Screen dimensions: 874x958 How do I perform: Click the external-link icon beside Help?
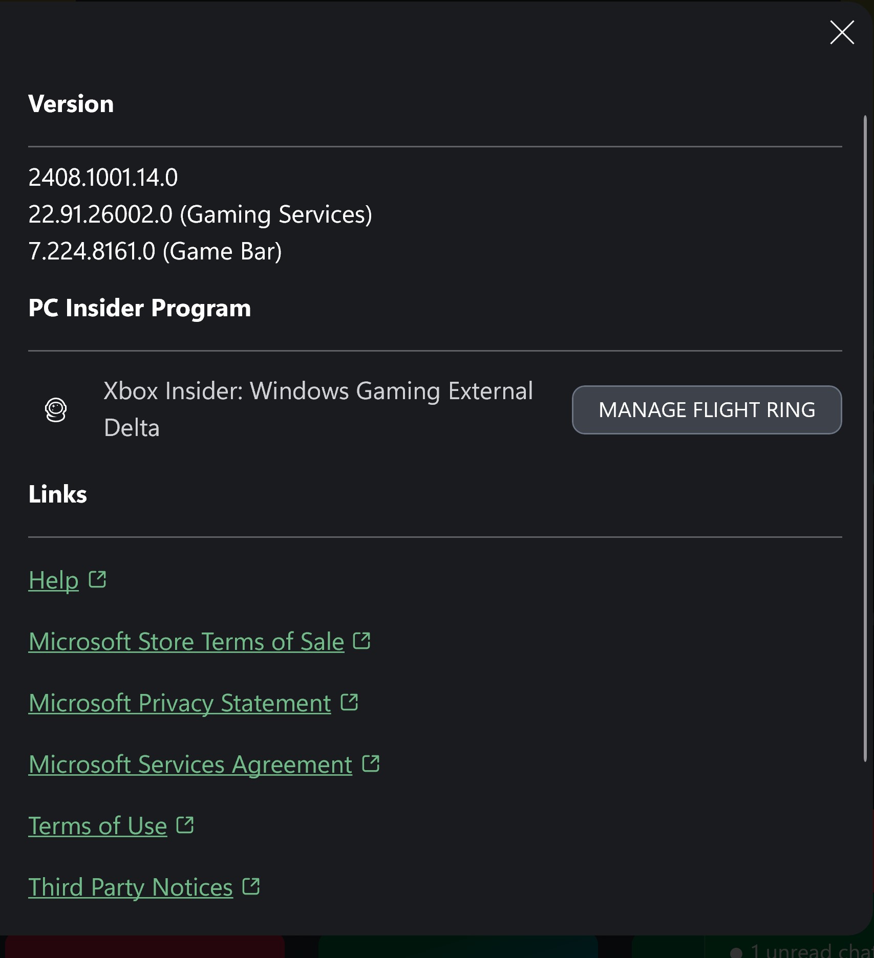pyautogui.click(x=97, y=580)
